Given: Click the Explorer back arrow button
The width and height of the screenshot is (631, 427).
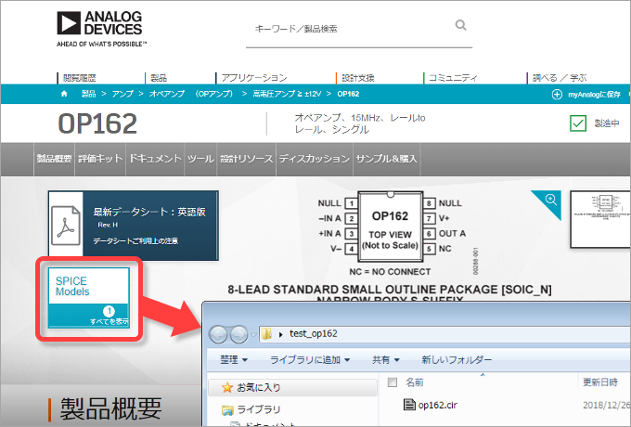Looking at the screenshot, I should point(221,332).
